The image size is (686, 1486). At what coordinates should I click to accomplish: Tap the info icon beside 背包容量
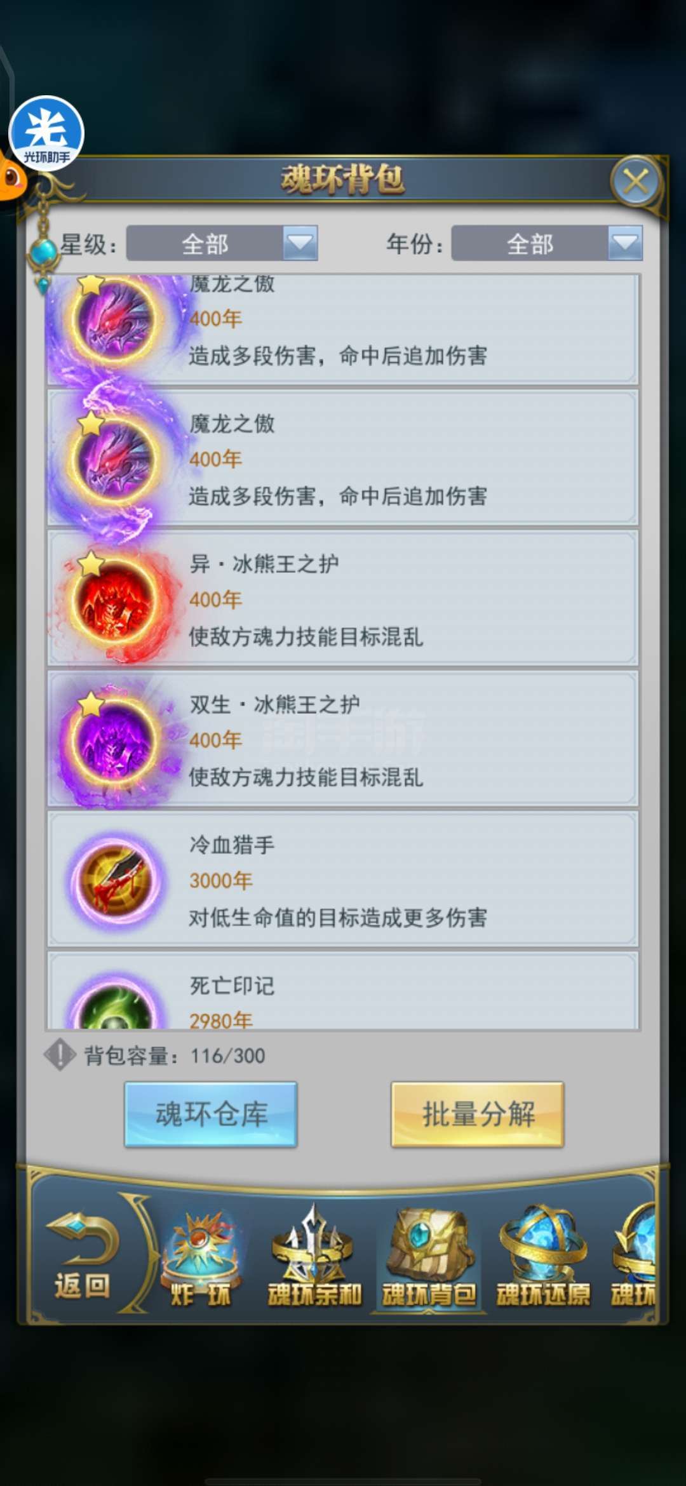coord(60,1055)
